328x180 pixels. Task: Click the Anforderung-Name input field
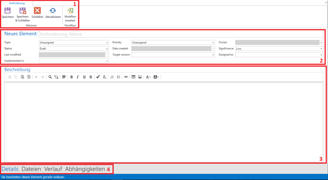click(x=180, y=34)
